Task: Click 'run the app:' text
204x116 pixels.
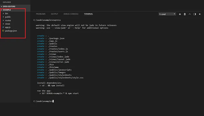Action: pyautogui.click(x=44, y=91)
